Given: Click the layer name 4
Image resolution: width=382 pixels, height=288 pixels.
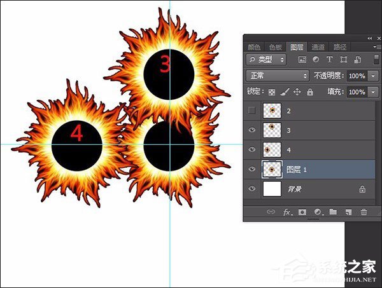Looking at the screenshot, I should 288,150.
